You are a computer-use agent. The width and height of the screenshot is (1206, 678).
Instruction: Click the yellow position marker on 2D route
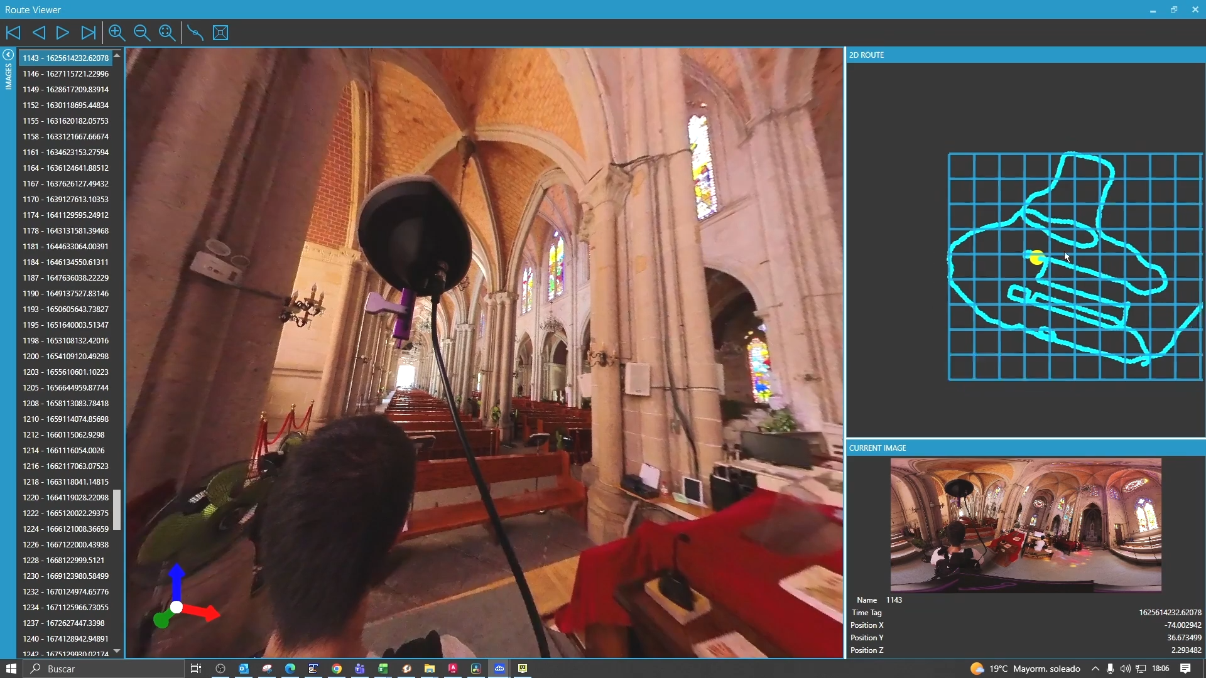[1036, 257]
